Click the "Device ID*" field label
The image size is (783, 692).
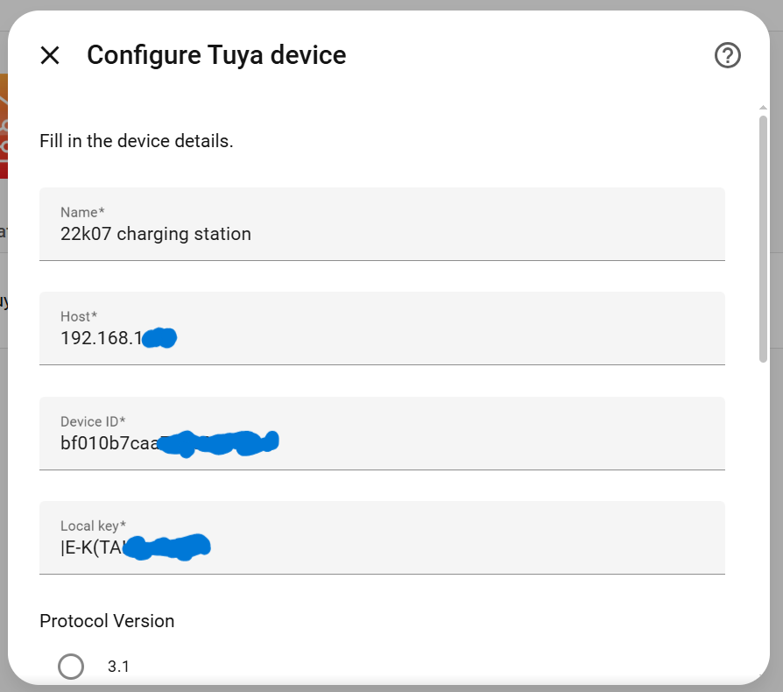[x=95, y=421]
